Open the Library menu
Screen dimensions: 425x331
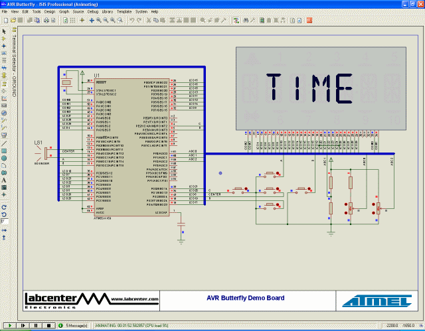click(107, 12)
